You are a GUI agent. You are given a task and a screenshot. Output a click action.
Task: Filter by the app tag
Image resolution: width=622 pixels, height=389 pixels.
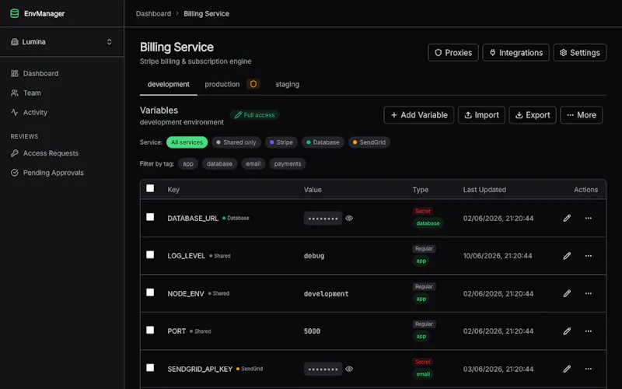[x=188, y=163]
